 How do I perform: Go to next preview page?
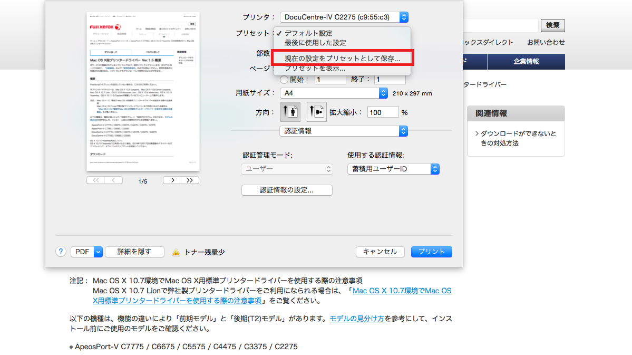[172, 180]
